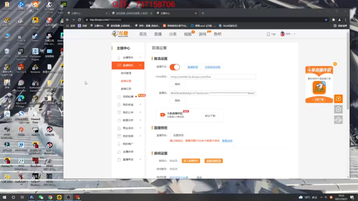Screen dimensions: 358x201
Task: Go back in Chrome browser
Action: [x=68, y=20]
